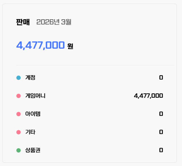The width and height of the screenshot is (182, 166).
Task: Click the pink dot beside 기타
Action: (x=19, y=132)
